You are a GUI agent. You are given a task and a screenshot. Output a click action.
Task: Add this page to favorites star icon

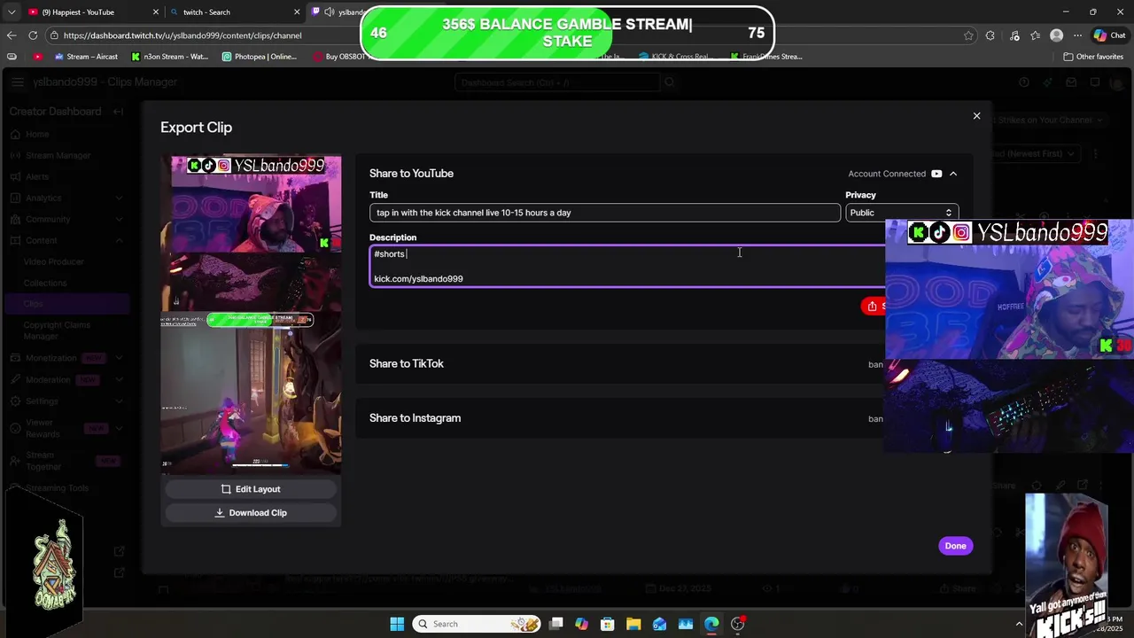(x=968, y=35)
